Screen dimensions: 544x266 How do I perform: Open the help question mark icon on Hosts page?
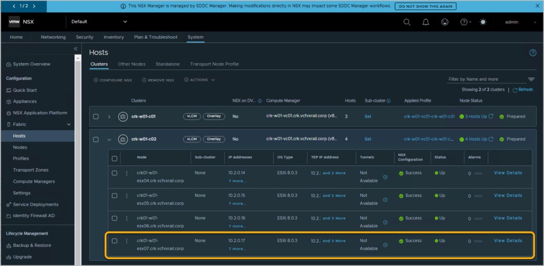coord(533,53)
